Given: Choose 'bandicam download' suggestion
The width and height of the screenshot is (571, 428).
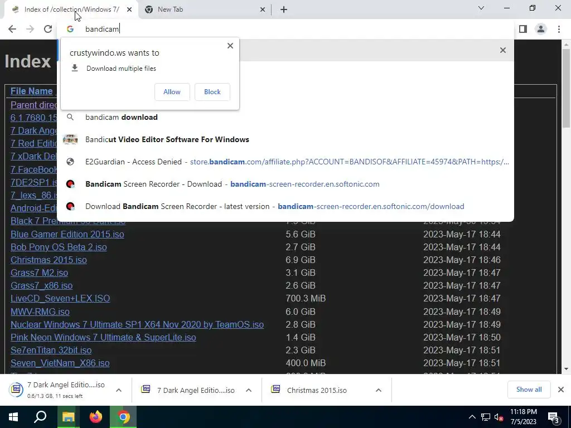Looking at the screenshot, I should pos(285,117).
